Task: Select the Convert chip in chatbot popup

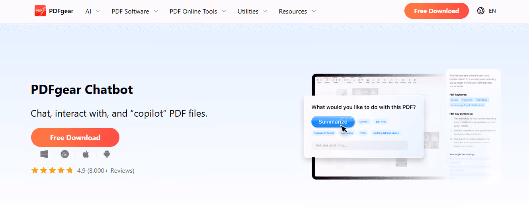Action: pos(364,122)
